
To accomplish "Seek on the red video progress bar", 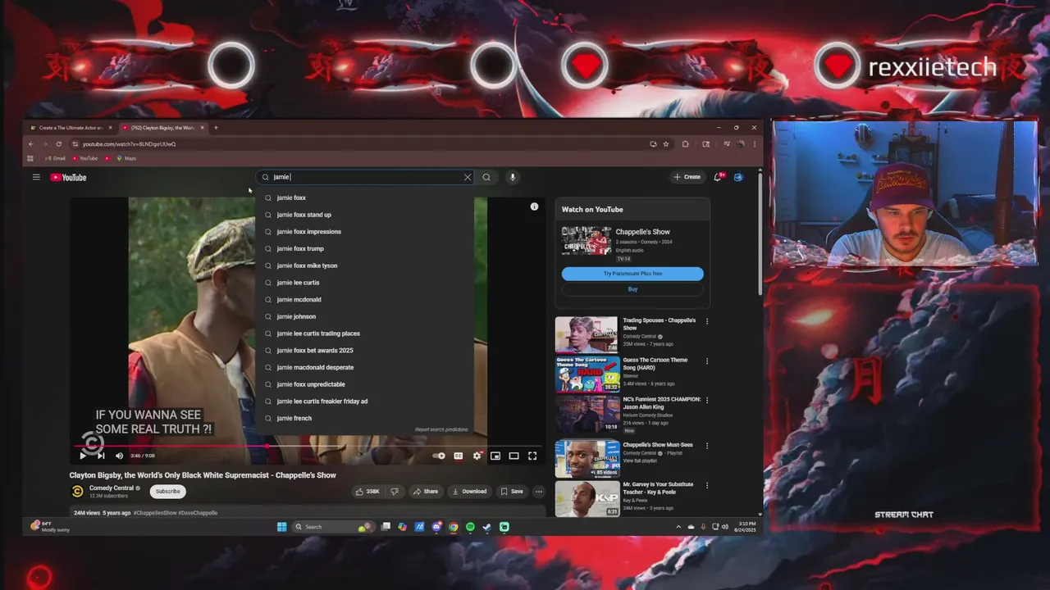I will (x=308, y=447).
